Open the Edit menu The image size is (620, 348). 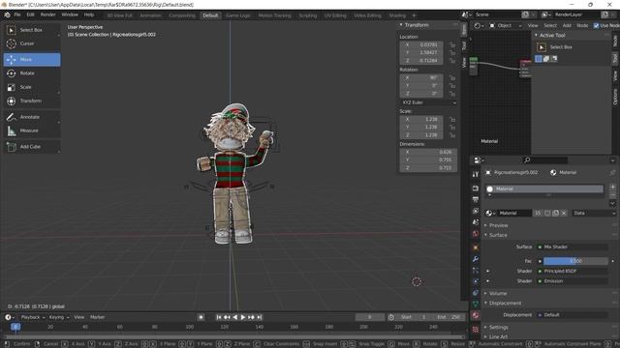tap(31, 15)
